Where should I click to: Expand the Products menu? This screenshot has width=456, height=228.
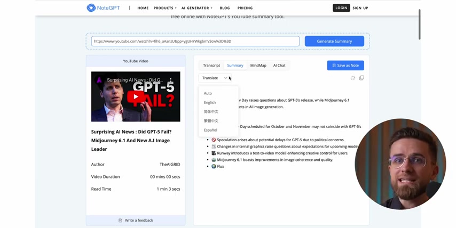click(x=165, y=8)
